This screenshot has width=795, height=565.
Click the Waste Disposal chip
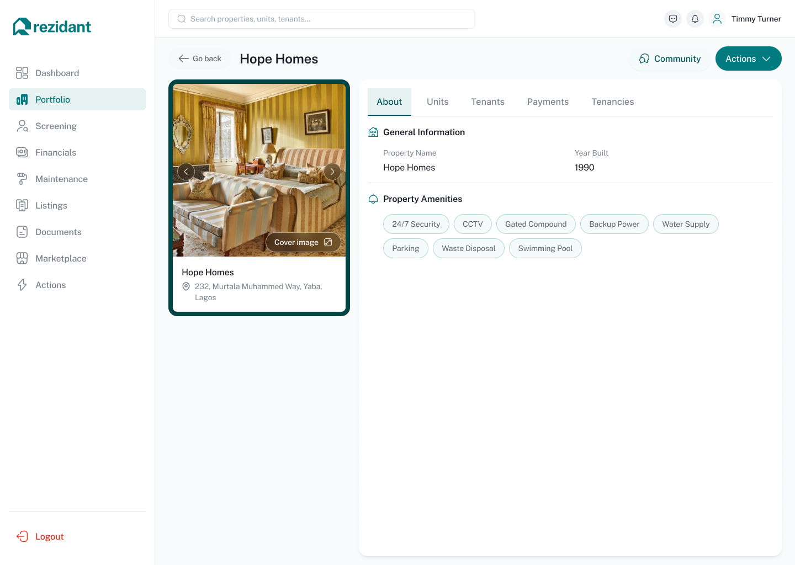click(x=469, y=248)
